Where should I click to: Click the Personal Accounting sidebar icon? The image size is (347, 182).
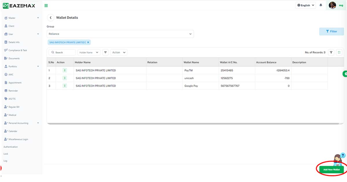6,123
